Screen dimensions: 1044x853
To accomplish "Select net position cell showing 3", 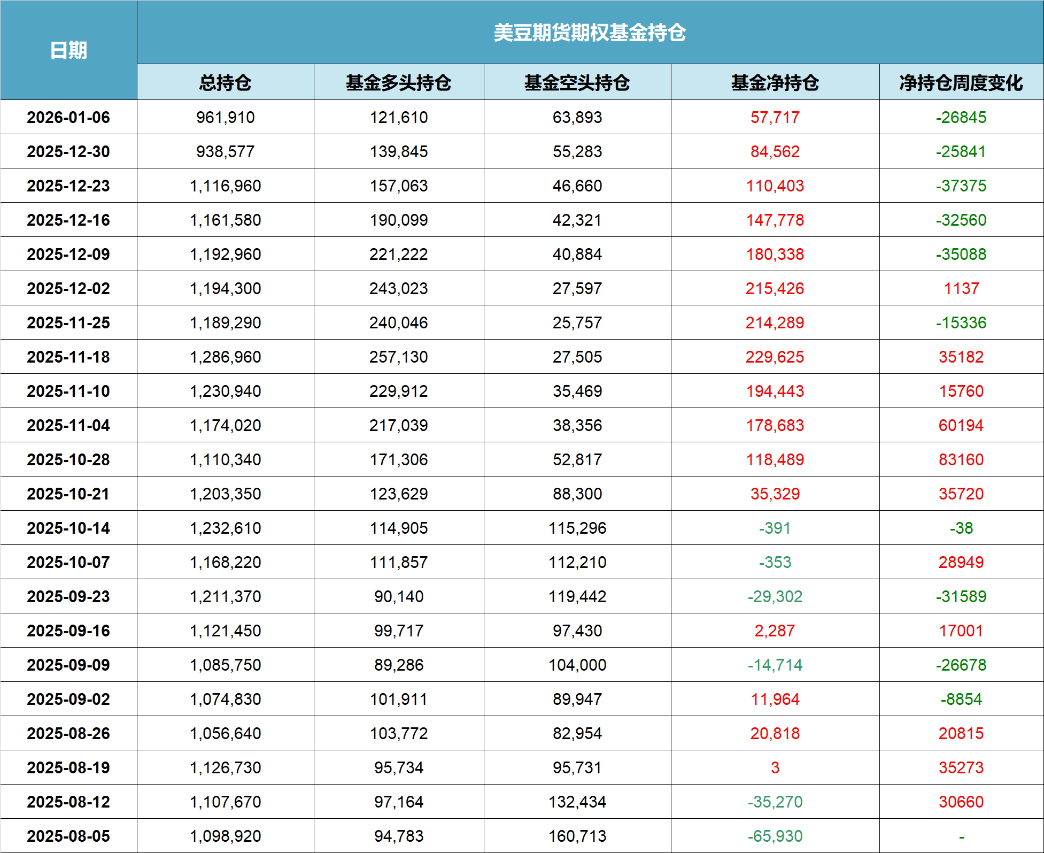I will coord(775,767).
